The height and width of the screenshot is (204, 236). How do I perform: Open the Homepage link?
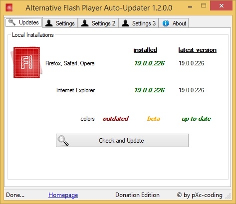pyautogui.click(x=63, y=195)
